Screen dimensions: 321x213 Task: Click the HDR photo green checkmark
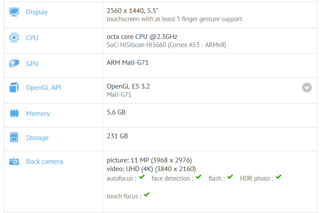278,177
